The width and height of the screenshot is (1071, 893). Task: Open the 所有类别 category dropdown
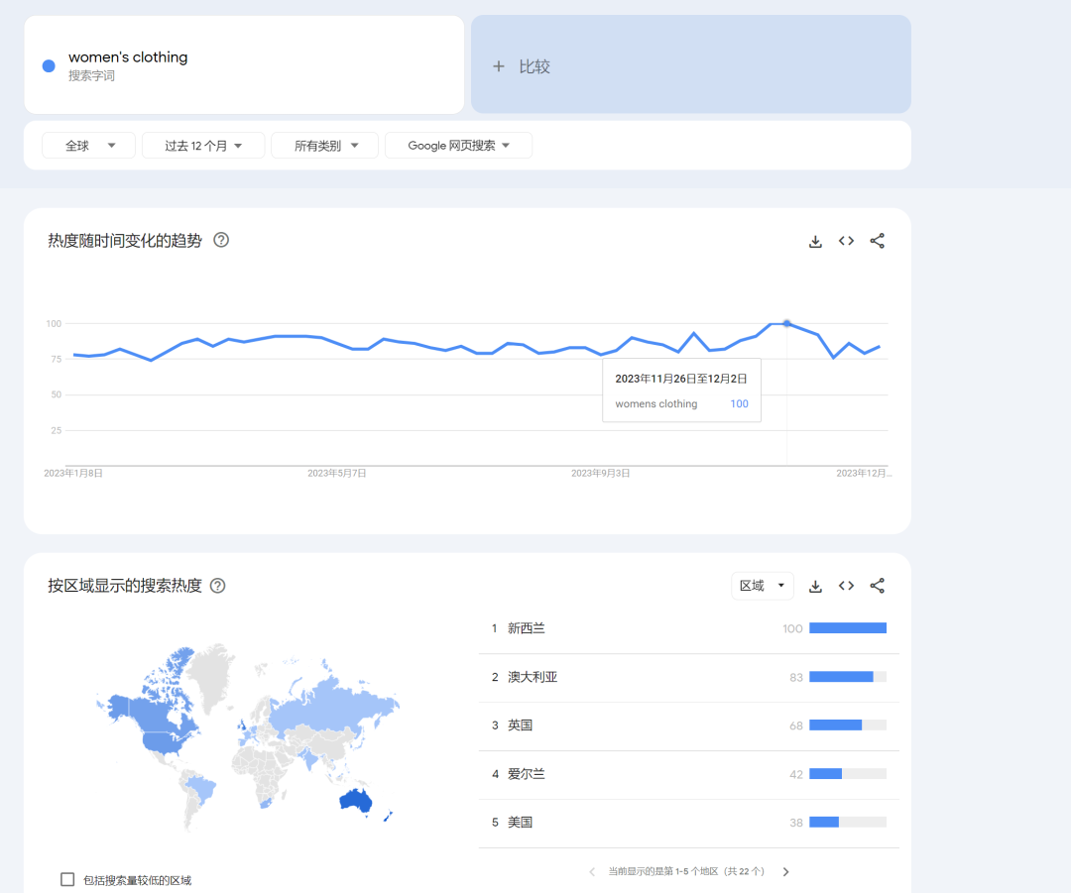coord(324,146)
